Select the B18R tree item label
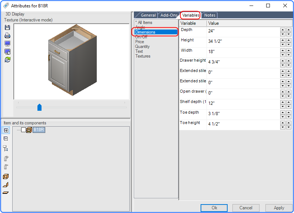The height and width of the screenshot is (213, 294). click(39, 130)
